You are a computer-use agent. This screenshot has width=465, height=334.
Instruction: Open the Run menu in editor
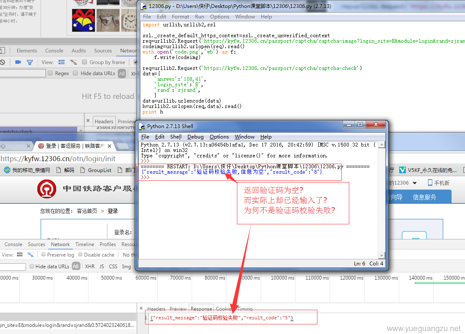[x=199, y=17]
